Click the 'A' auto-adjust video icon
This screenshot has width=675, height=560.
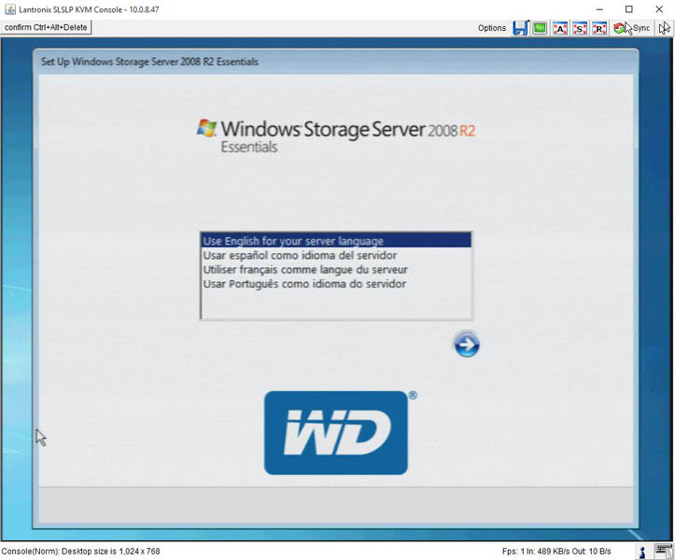[x=559, y=28]
